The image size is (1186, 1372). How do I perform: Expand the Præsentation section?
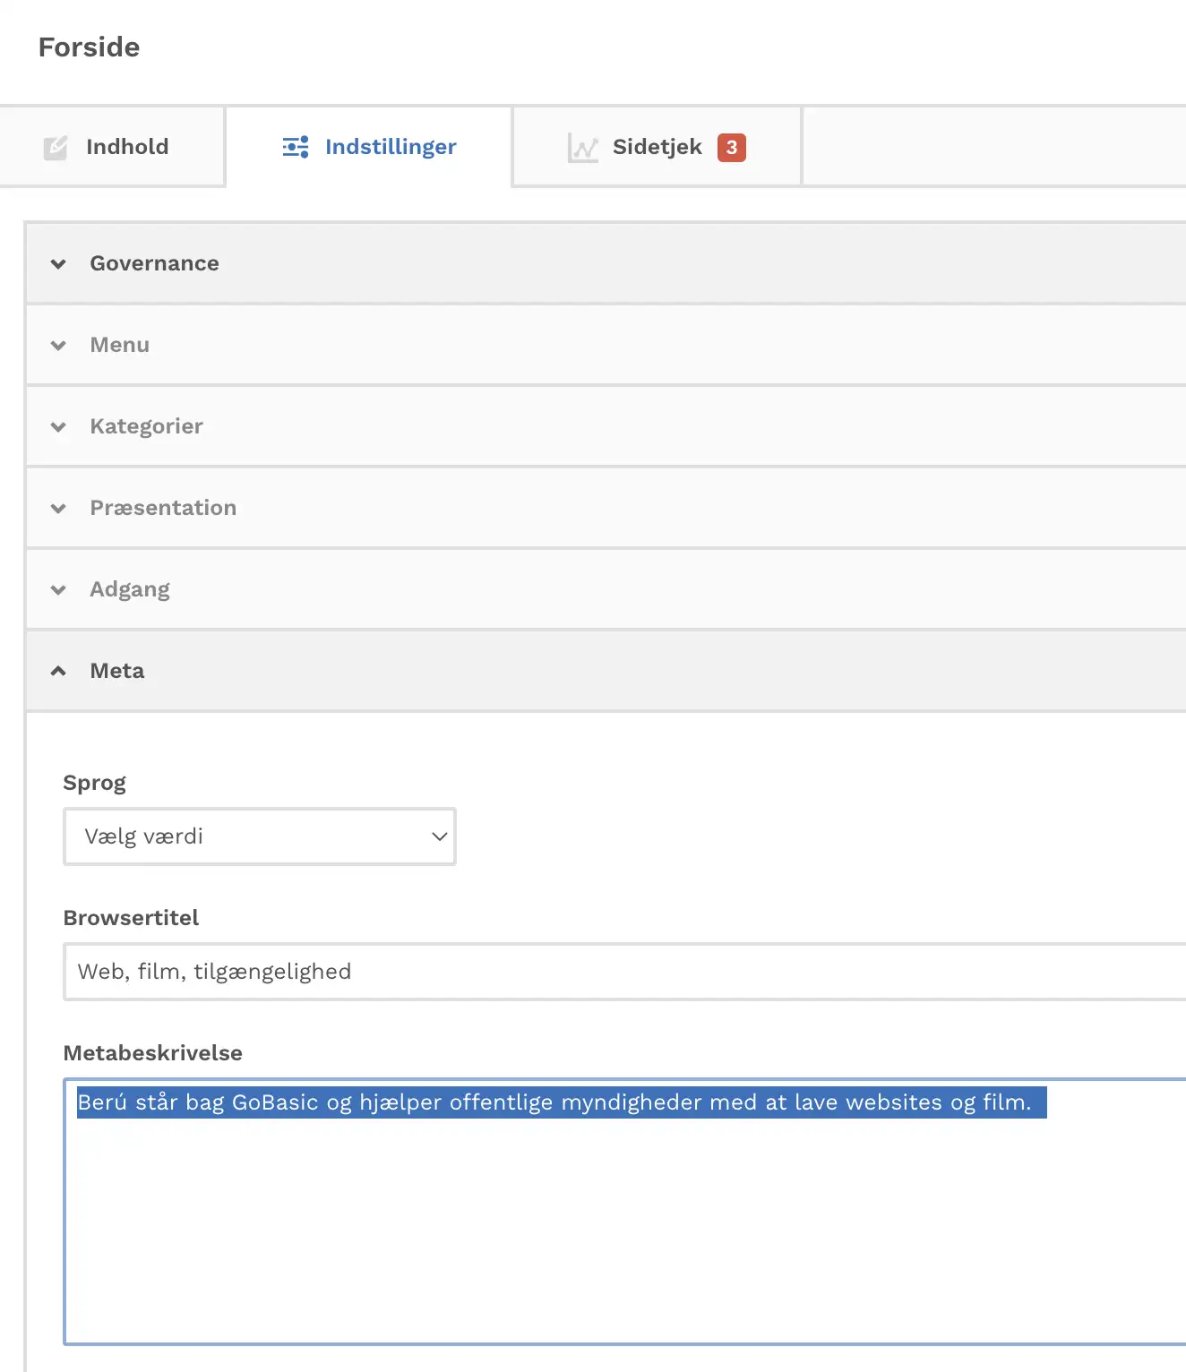(x=606, y=508)
